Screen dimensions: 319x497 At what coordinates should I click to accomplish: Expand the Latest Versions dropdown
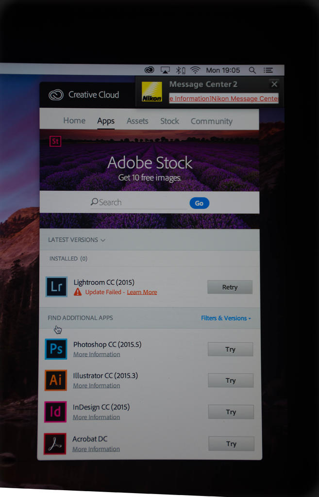tap(77, 240)
